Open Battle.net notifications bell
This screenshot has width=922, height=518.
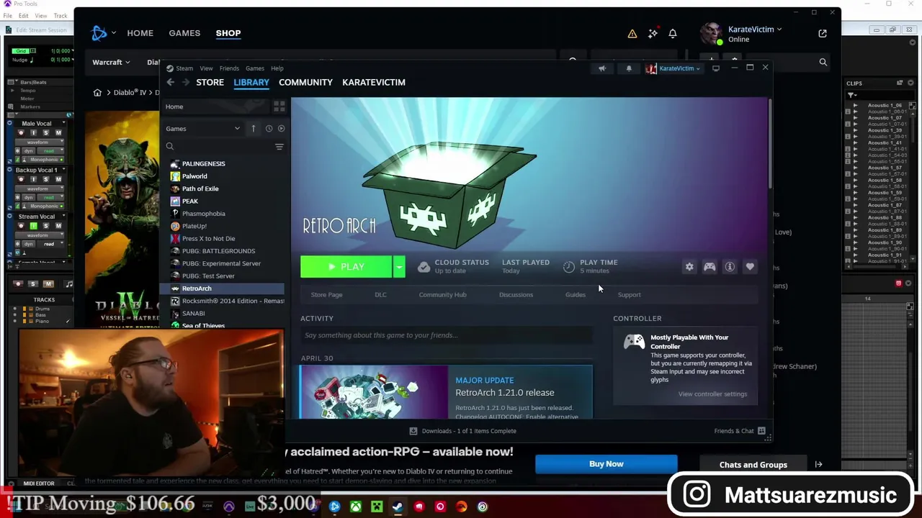tap(672, 34)
